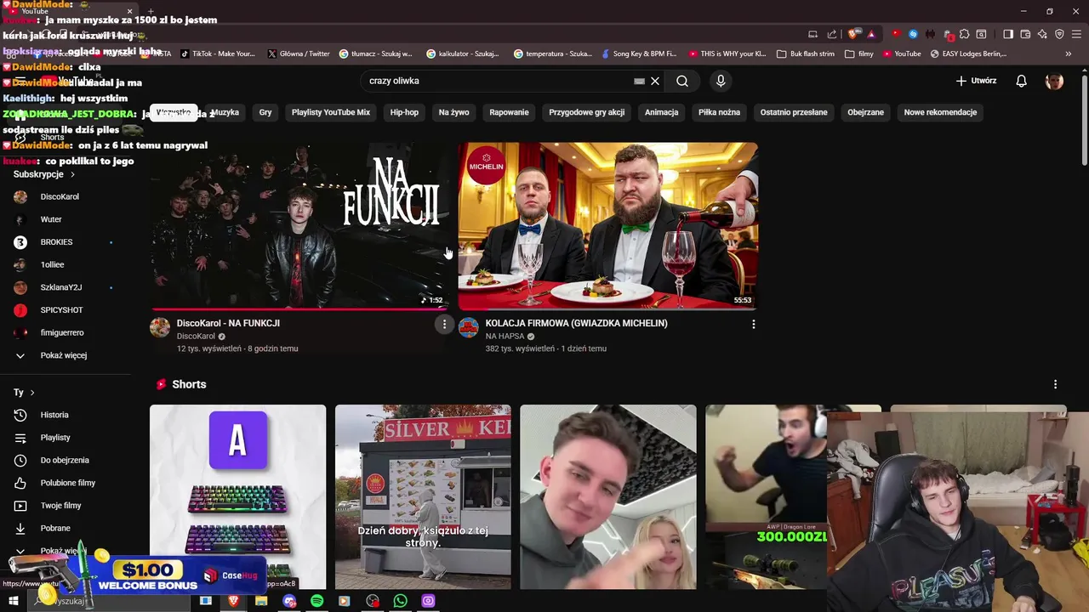Open the Shorts section three-dot menu

1055,384
